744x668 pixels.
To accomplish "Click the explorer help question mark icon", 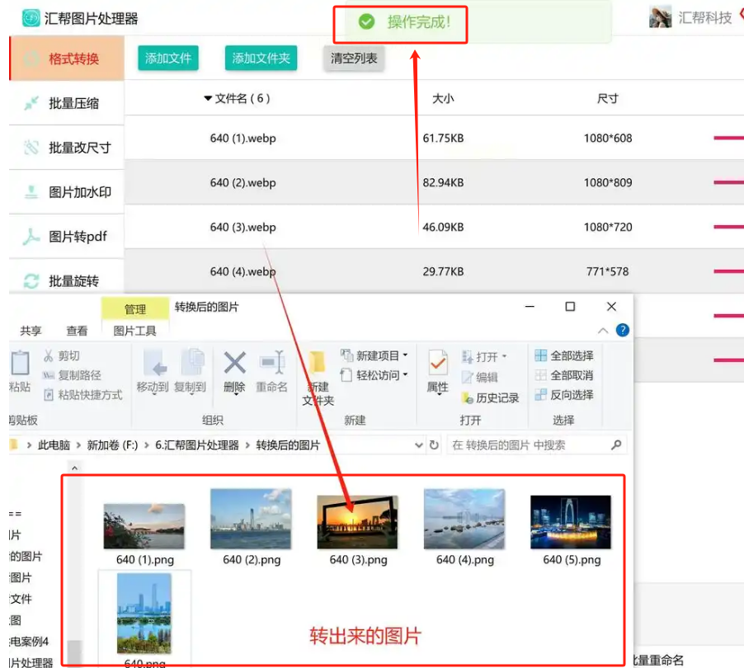I will [622, 330].
